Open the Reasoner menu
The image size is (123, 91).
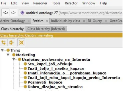pyautogui.click(x=40, y=3)
